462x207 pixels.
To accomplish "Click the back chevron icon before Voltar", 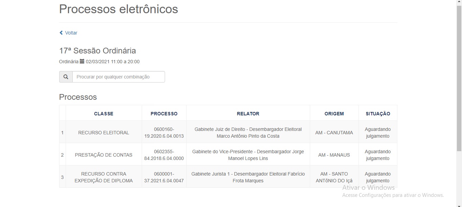I will (x=61, y=33).
